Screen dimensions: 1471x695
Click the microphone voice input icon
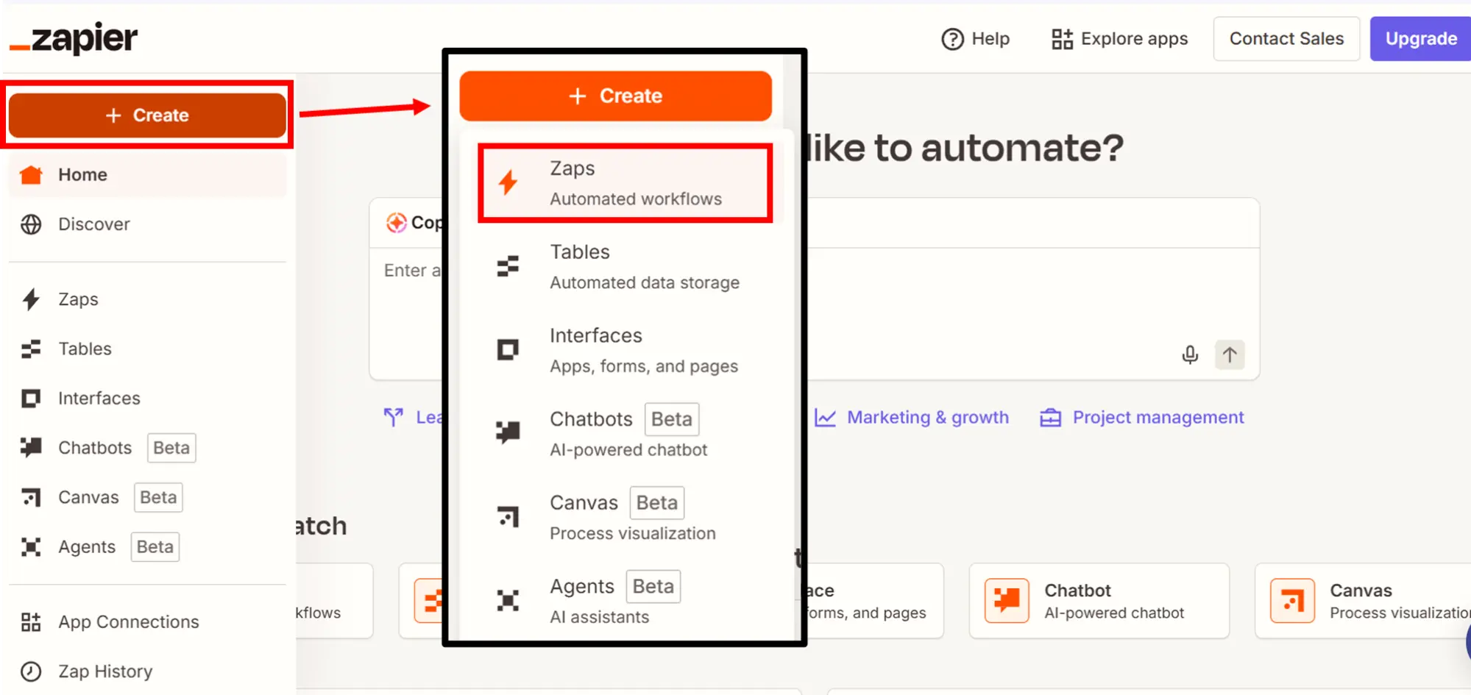point(1189,354)
